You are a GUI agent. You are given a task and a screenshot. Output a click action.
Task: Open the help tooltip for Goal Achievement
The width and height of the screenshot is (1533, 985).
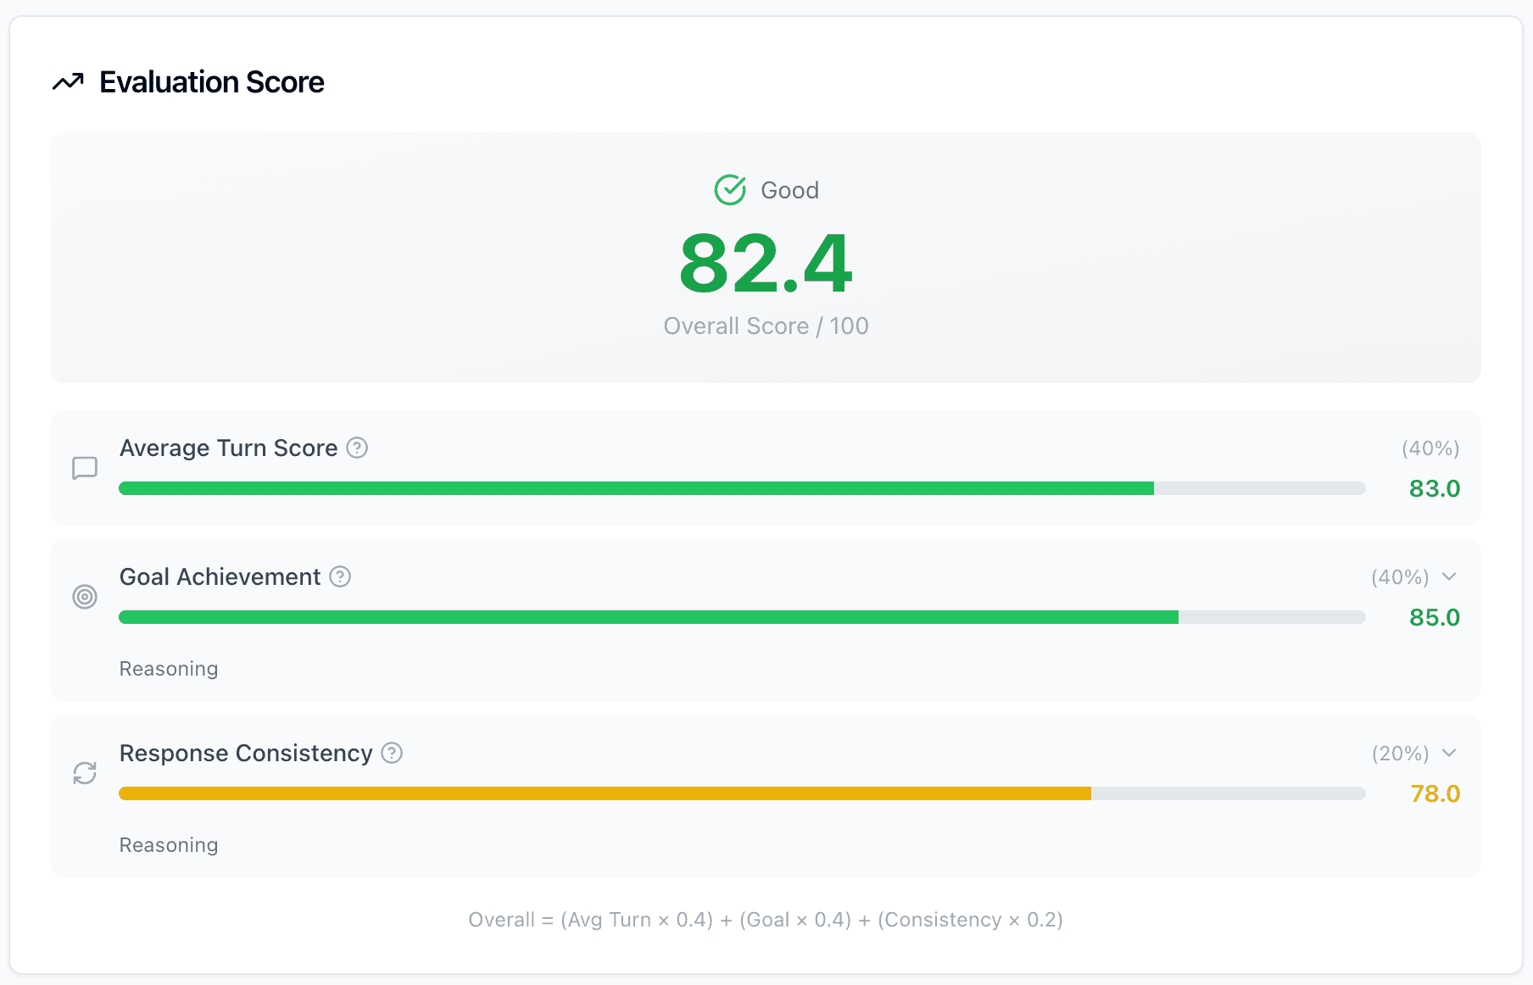(x=340, y=577)
